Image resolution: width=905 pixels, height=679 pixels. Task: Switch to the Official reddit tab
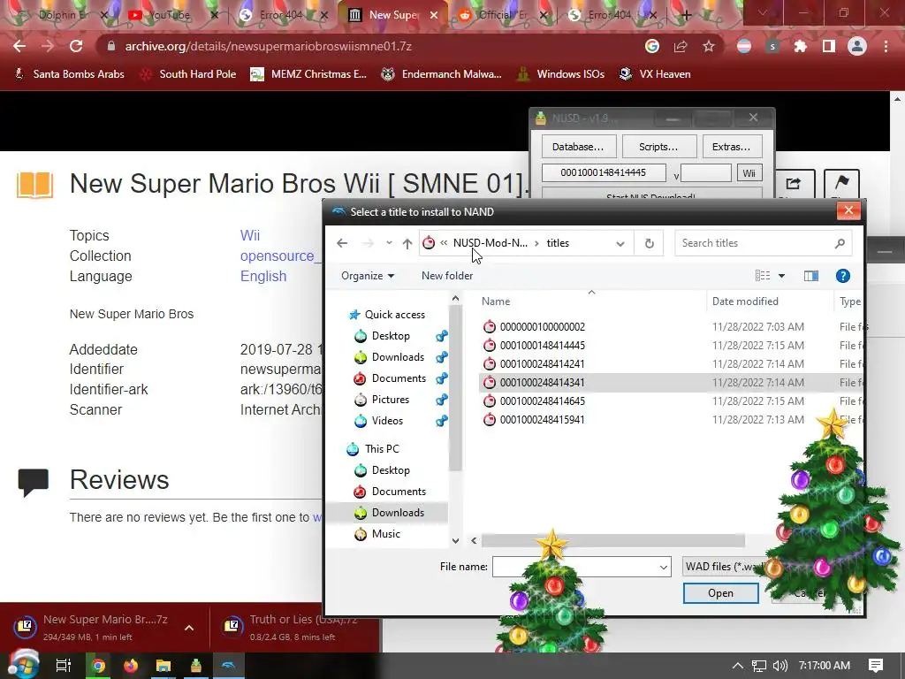[x=500, y=15]
